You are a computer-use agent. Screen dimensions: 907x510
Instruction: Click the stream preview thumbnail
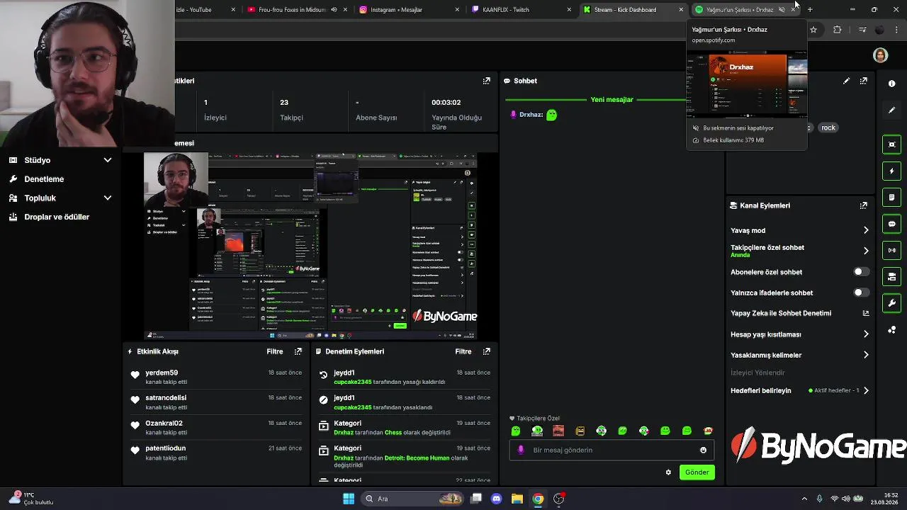click(x=310, y=246)
